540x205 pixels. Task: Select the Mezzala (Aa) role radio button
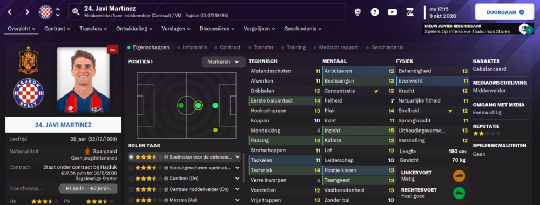tap(131, 200)
